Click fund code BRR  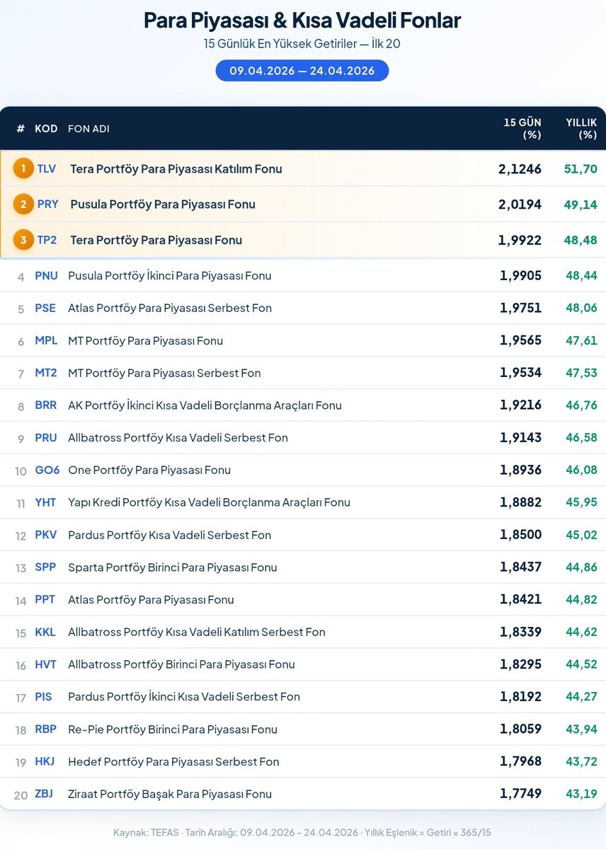pyautogui.click(x=46, y=405)
